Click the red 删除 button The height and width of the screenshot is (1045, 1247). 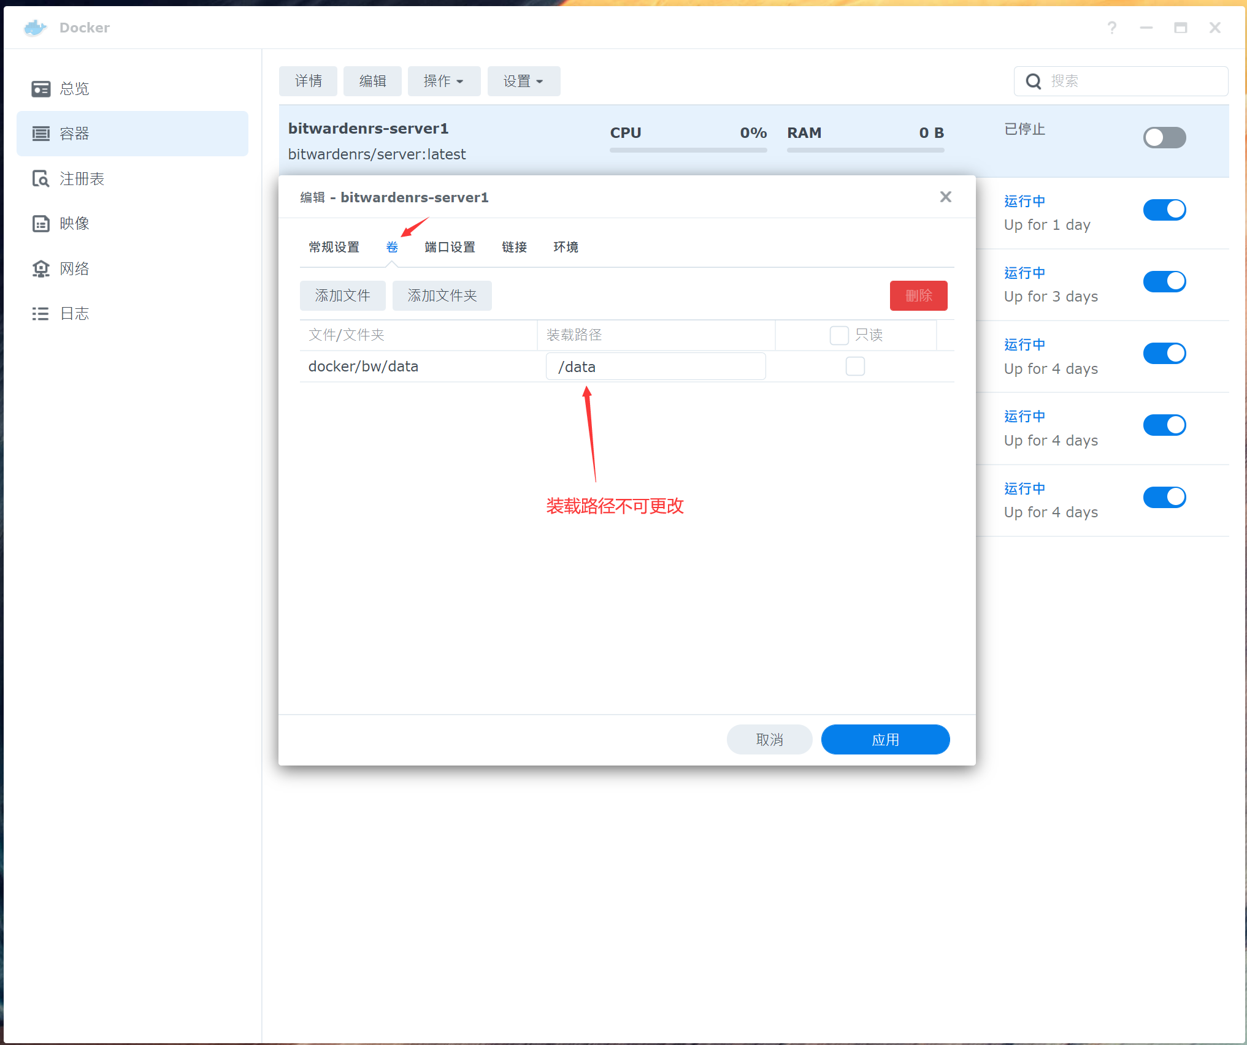[x=918, y=296]
